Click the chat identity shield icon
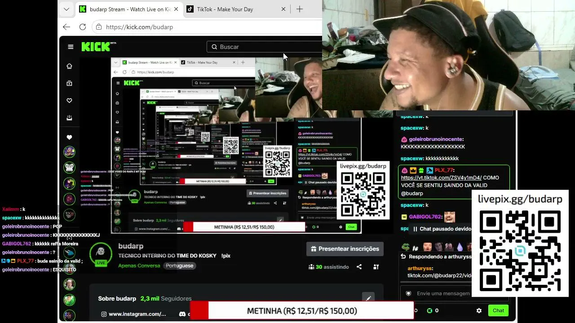This screenshot has height=323, width=575. coord(408,293)
